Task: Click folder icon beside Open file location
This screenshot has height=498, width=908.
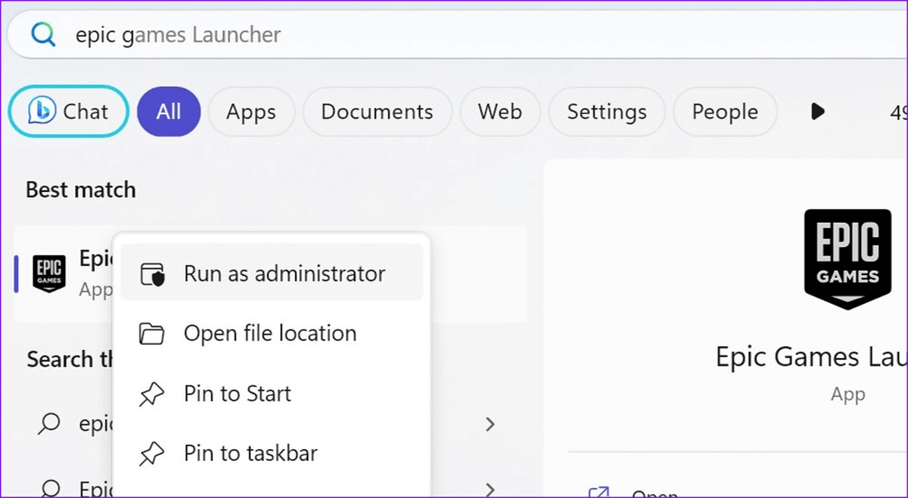Action: tap(153, 333)
